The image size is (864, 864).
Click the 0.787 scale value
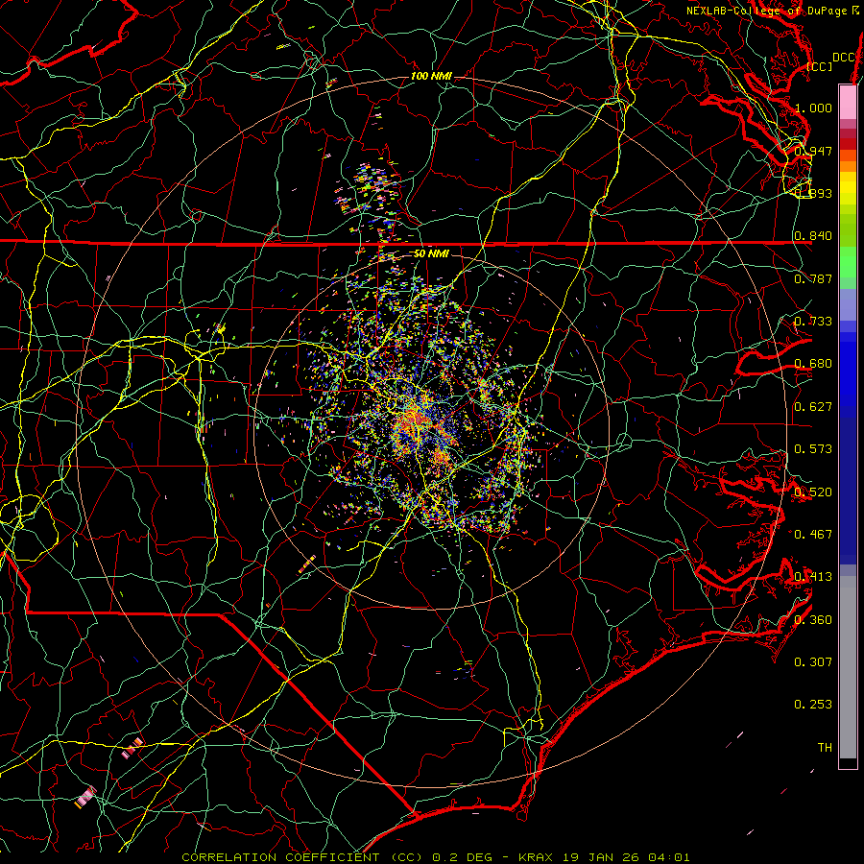(x=813, y=278)
